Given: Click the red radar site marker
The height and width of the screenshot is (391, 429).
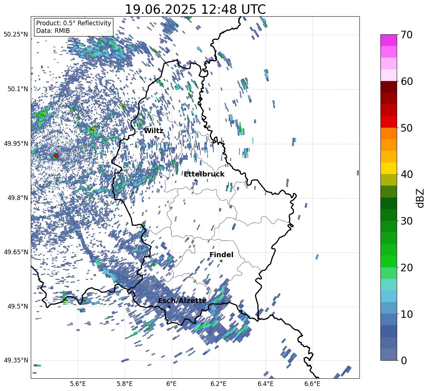Looking at the screenshot, I should (56, 156).
